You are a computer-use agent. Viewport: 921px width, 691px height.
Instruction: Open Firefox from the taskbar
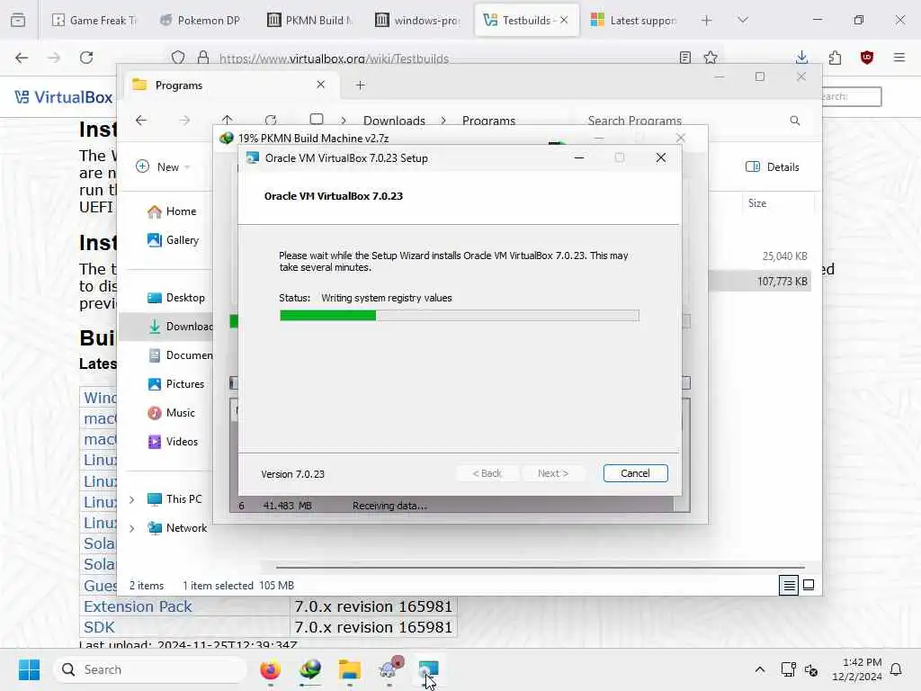click(x=270, y=669)
